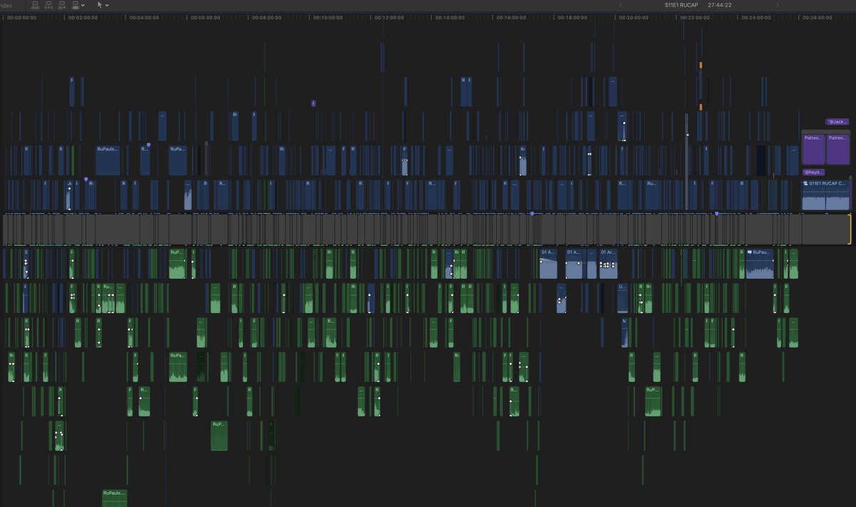Click ruler at 00:12:00:00

coord(389,17)
